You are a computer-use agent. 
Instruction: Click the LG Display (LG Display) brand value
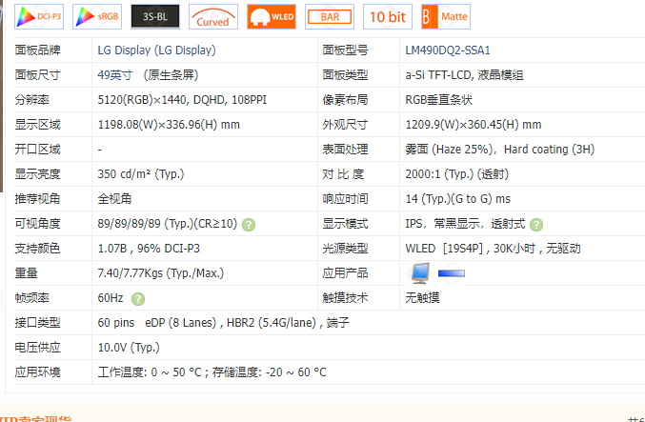pos(157,50)
